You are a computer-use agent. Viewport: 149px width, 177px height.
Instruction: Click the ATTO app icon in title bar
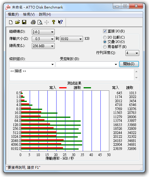pyautogui.click(x=8, y=7)
